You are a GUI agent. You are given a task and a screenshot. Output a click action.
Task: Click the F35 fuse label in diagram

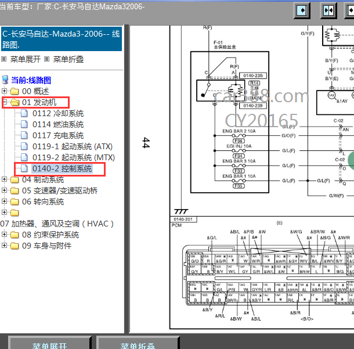click(x=239, y=186)
